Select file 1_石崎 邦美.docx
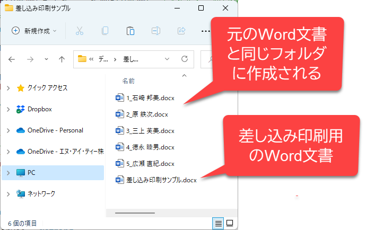The image size is (366, 230). click(x=150, y=98)
